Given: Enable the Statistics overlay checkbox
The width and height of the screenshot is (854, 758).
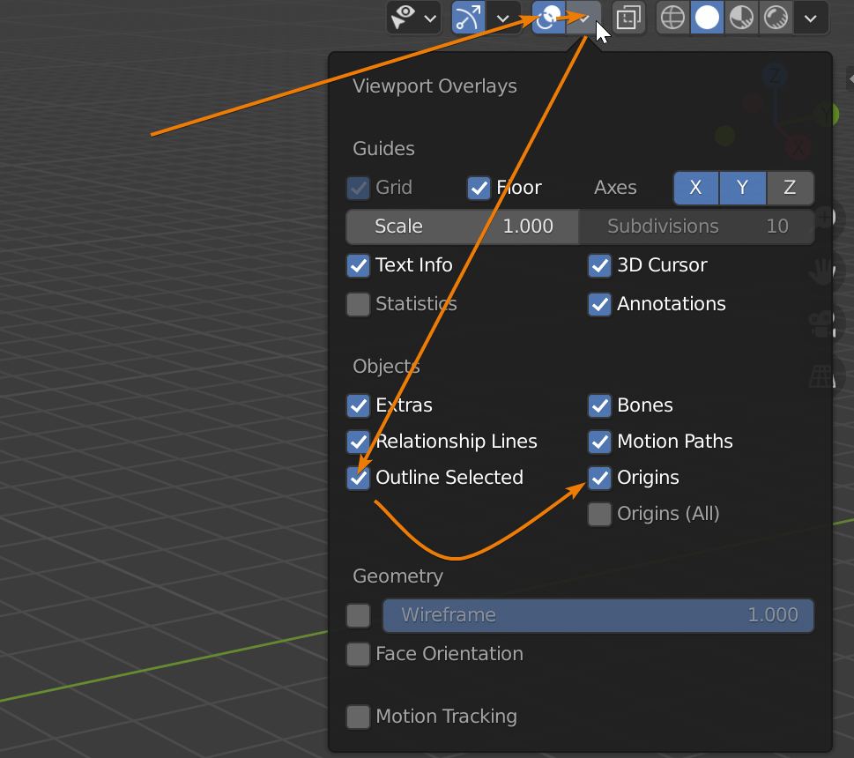Looking at the screenshot, I should point(358,304).
